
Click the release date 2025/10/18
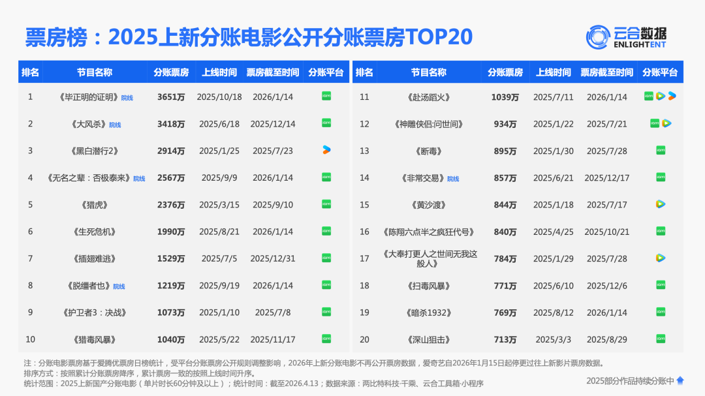tap(219, 97)
